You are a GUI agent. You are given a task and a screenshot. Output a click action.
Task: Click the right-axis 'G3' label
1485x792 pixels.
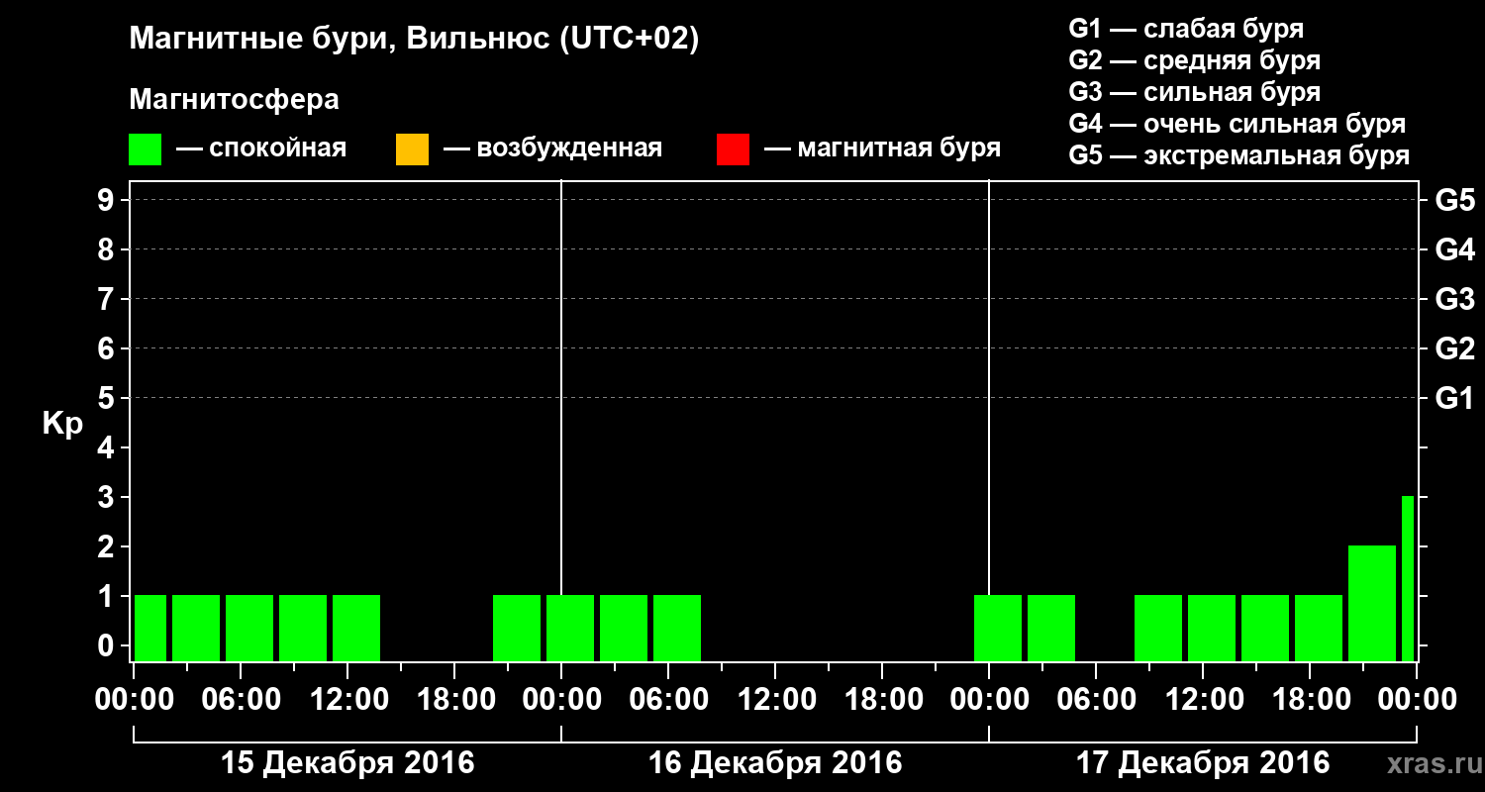(x=1455, y=299)
